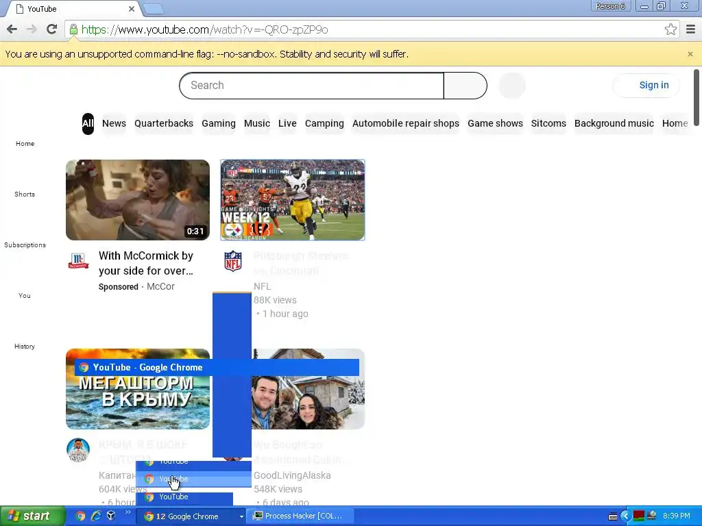Open You in the sidebar

pos(25,296)
